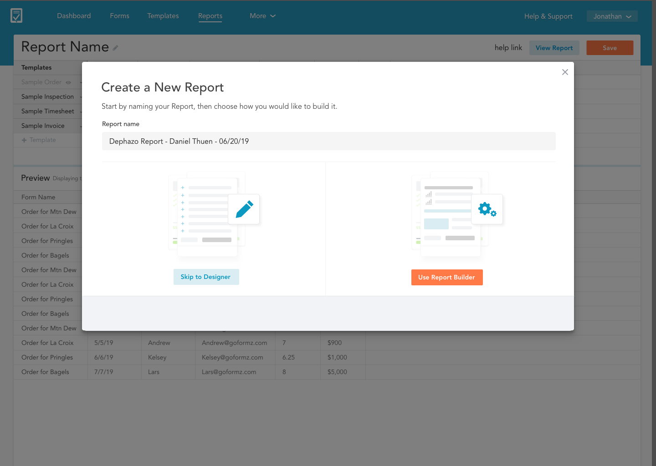
Task: Expand the More menu in navigation
Action: pos(262,16)
